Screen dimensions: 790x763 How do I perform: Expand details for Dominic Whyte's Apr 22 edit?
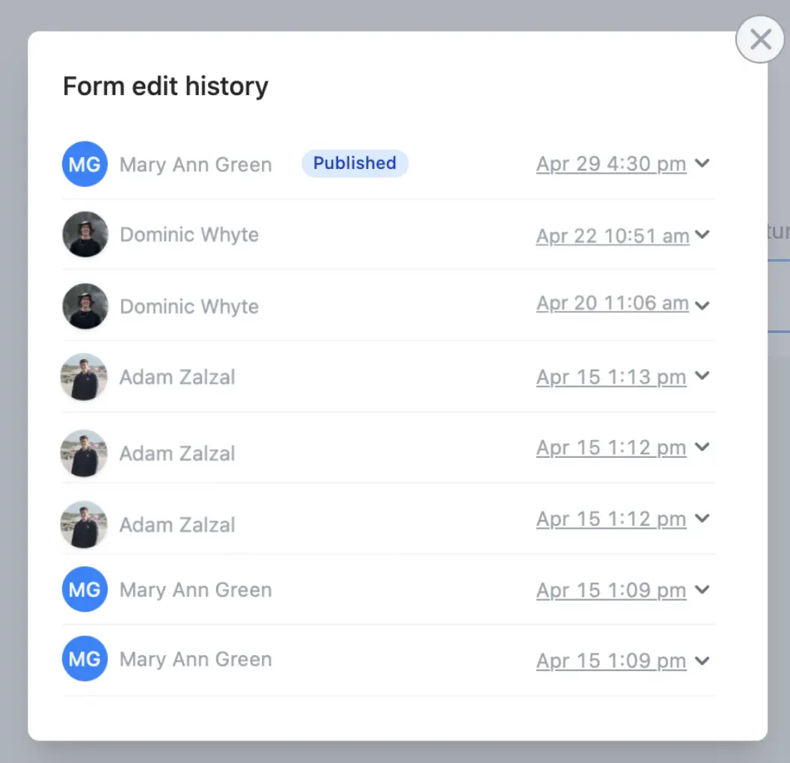[x=702, y=235]
